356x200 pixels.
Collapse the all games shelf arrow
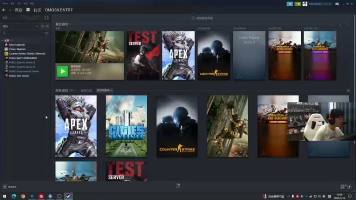click(348, 91)
